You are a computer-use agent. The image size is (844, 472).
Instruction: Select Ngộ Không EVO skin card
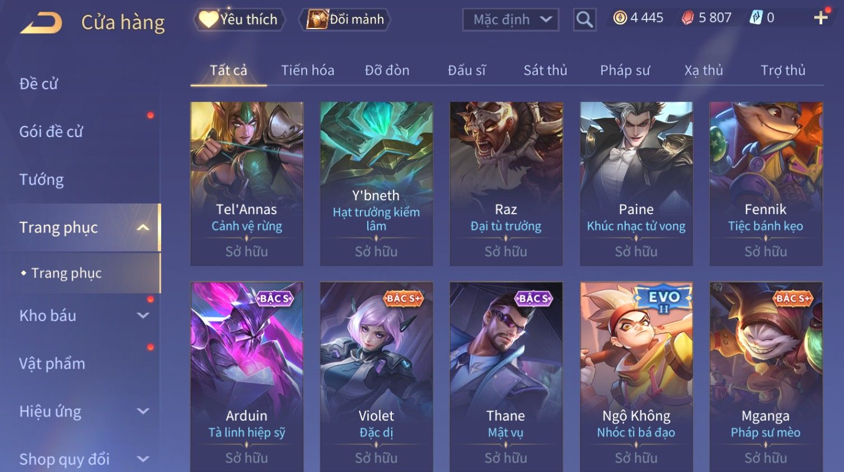coord(636,377)
